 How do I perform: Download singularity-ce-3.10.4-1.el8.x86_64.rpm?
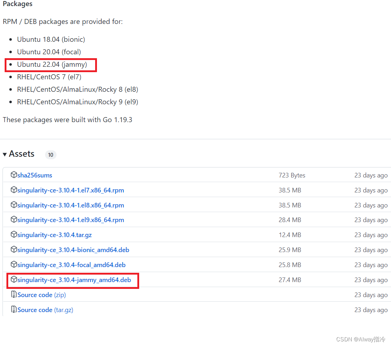click(x=70, y=205)
